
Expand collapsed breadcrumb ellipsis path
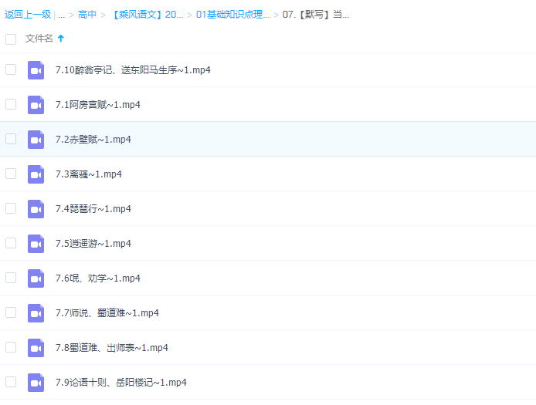(x=61, y=15)
